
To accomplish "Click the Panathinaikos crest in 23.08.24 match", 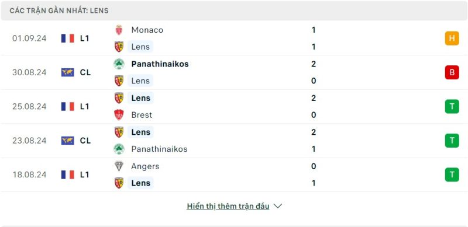I will (x=119, y=149).
